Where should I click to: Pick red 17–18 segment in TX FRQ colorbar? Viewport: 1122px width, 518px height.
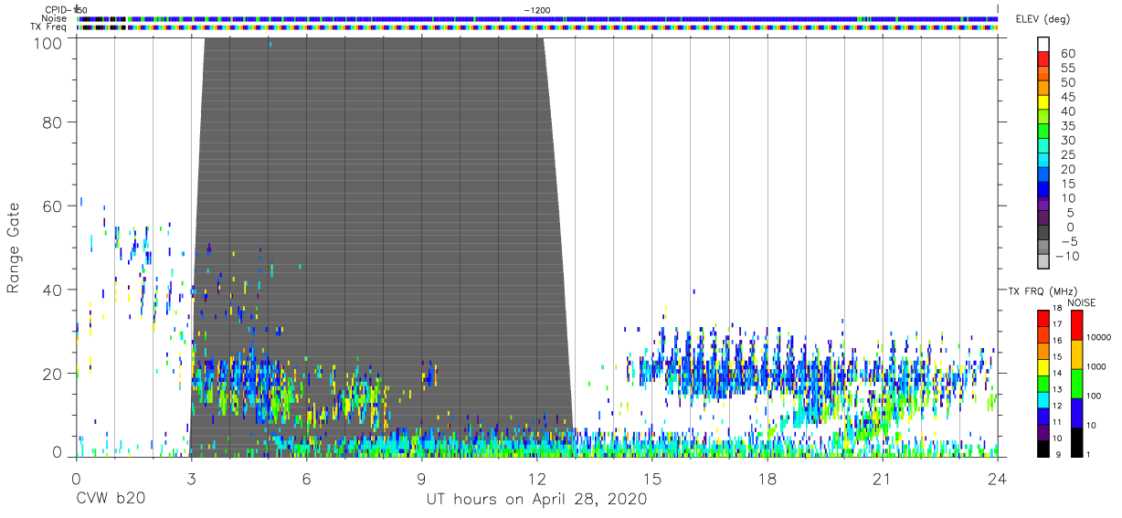[x=1043, y=318]
